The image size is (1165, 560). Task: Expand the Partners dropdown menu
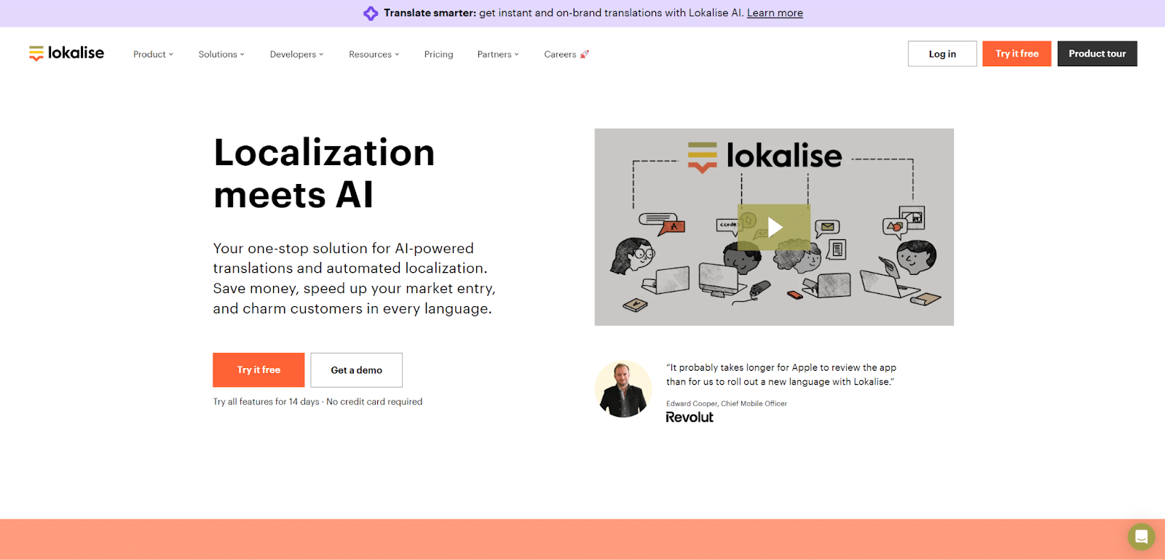[x=498, y=55]
